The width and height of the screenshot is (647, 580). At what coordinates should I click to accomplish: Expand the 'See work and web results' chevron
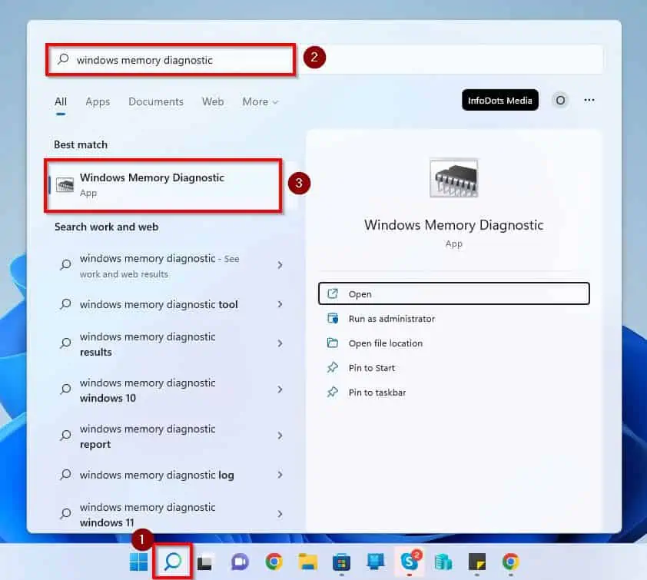coord(280,265)
